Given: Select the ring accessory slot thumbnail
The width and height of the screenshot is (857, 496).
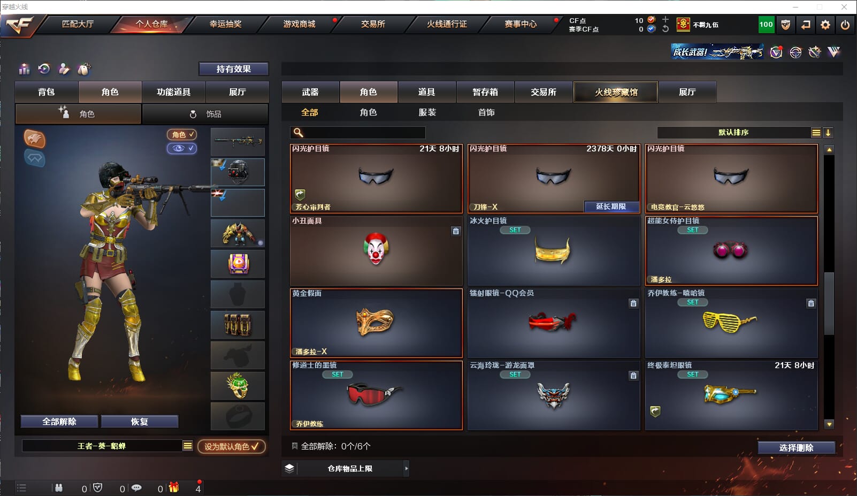Looking at the screenshot, I should (x=238, y=386).
